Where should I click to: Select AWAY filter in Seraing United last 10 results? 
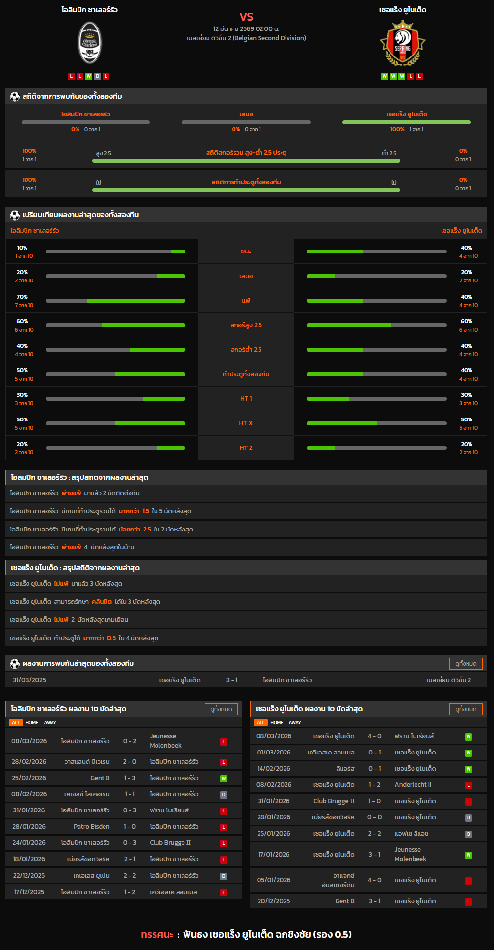point(295,723)
